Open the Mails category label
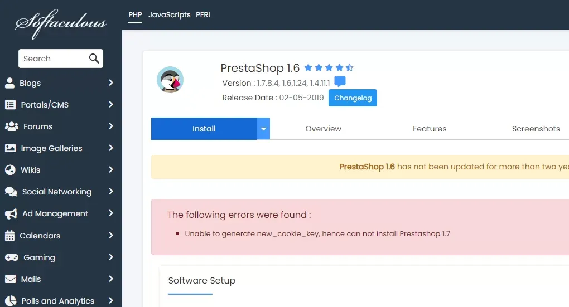569x307 pixels. click(x=31, y=279)
